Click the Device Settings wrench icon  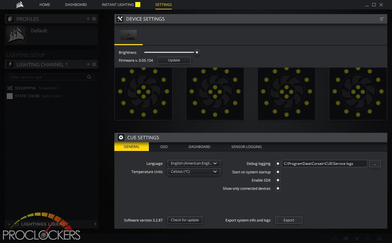(x=120, y=19)
